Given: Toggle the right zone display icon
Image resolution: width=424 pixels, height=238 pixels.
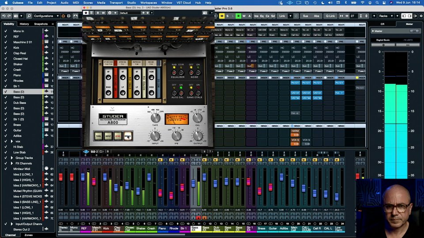Looking at the screenshot, I should pos(410,16).
